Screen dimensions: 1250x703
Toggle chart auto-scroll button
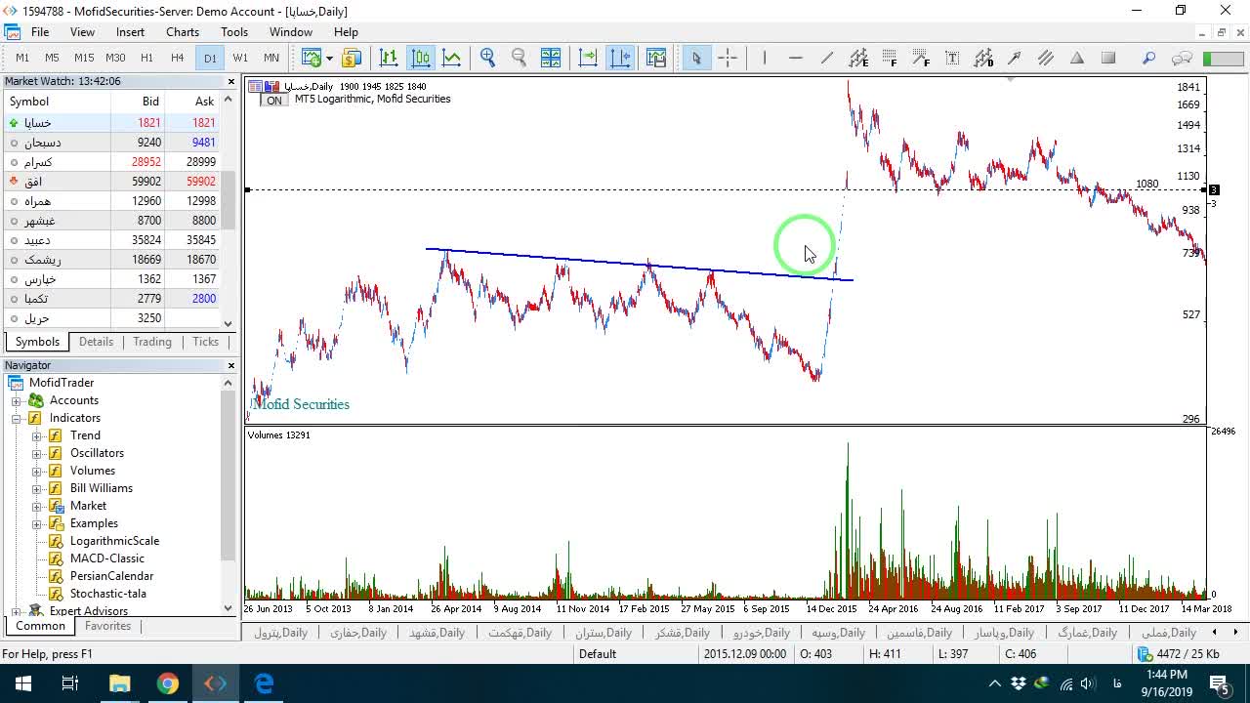tap(588, 58)
